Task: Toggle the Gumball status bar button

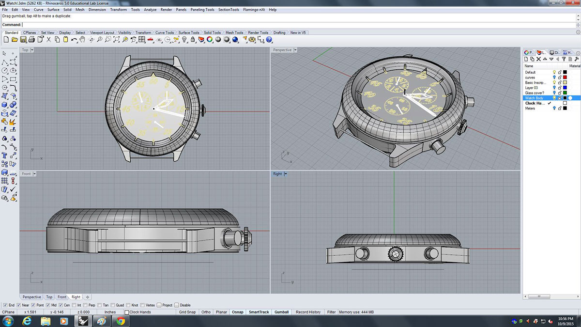Action: click(281, 312)
